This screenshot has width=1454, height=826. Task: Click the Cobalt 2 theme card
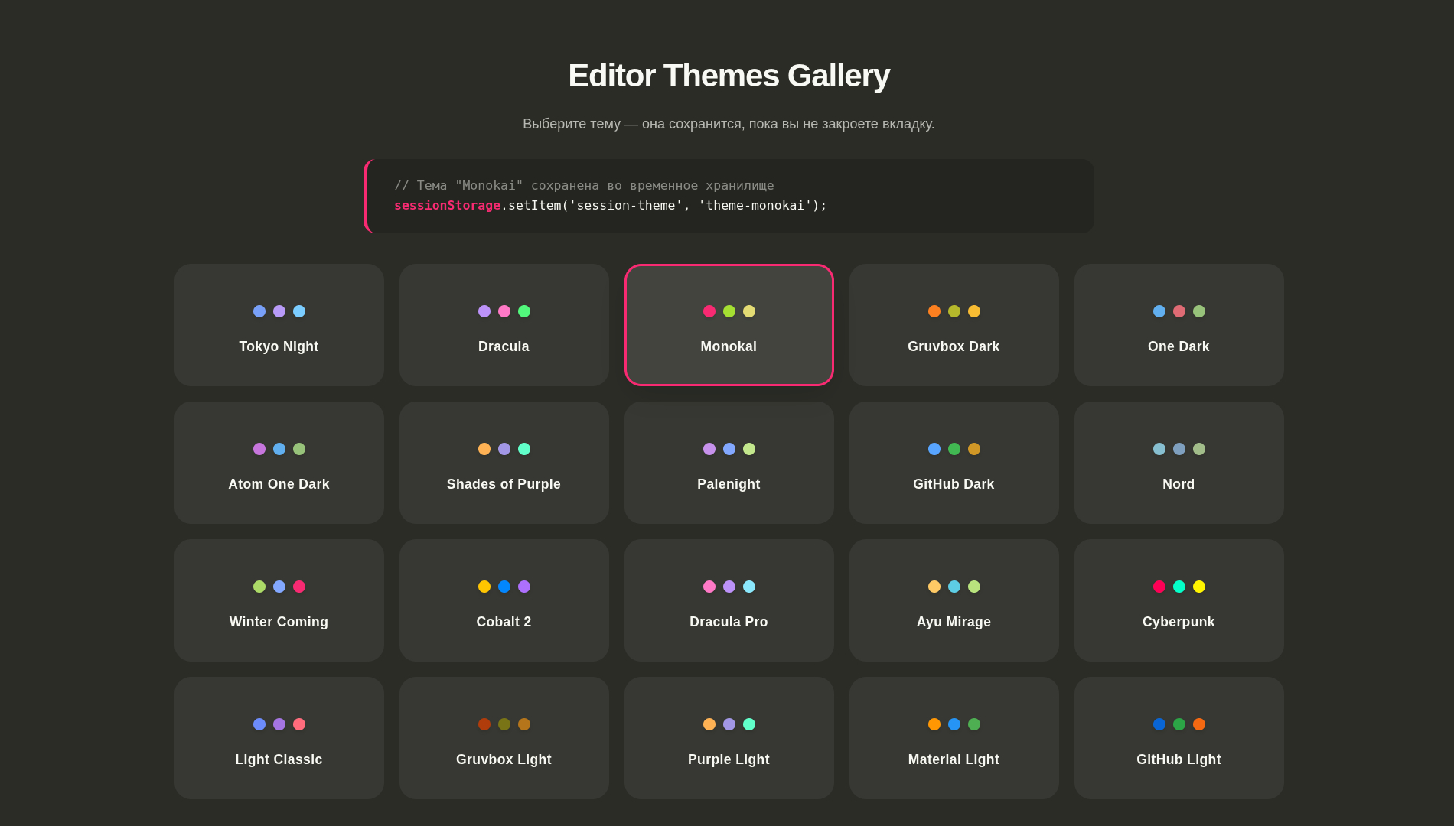pos(504,600)
